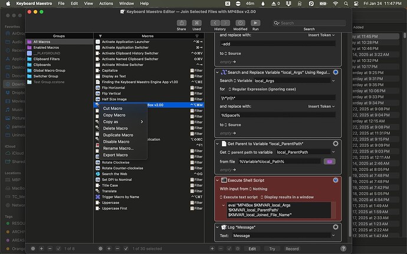Open the Actions menu in menu bar
This screenshot has height=254, width=407.
(x=106, y=4)
